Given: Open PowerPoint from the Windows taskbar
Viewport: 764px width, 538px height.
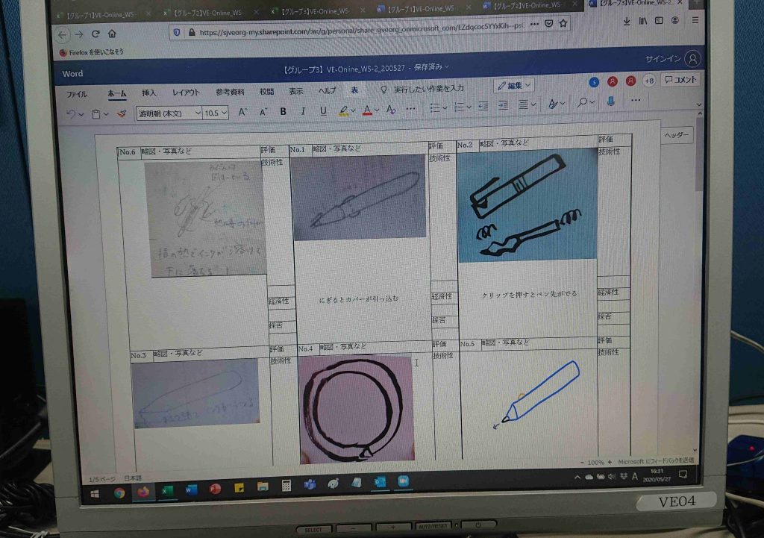Looking at the screenshot, I should click(x=214, y=489).
